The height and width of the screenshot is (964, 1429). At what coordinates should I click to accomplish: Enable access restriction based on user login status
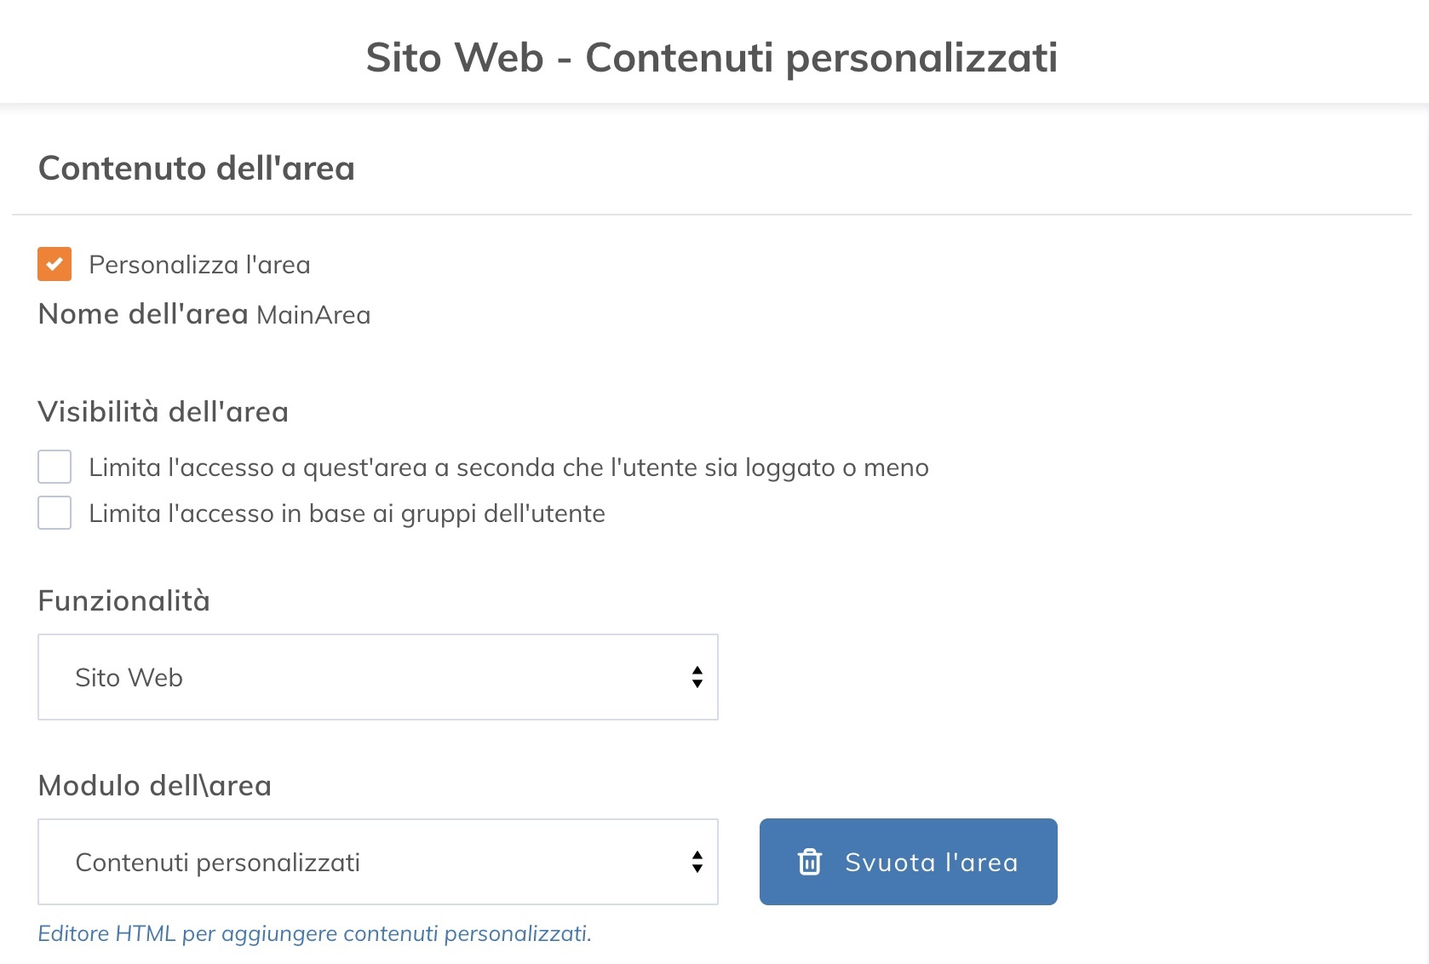[x=54, y=467]
